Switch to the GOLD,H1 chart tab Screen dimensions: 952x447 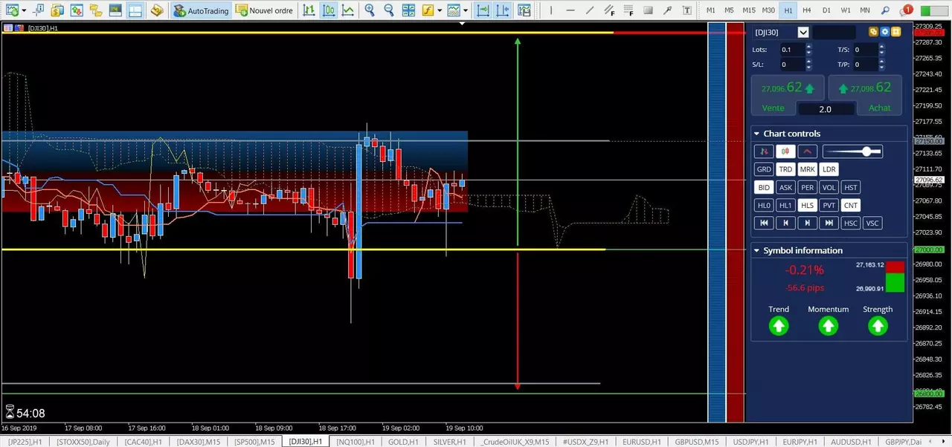tap(402, 442)
